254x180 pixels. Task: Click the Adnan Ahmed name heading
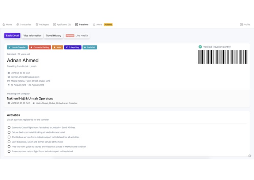23,60
